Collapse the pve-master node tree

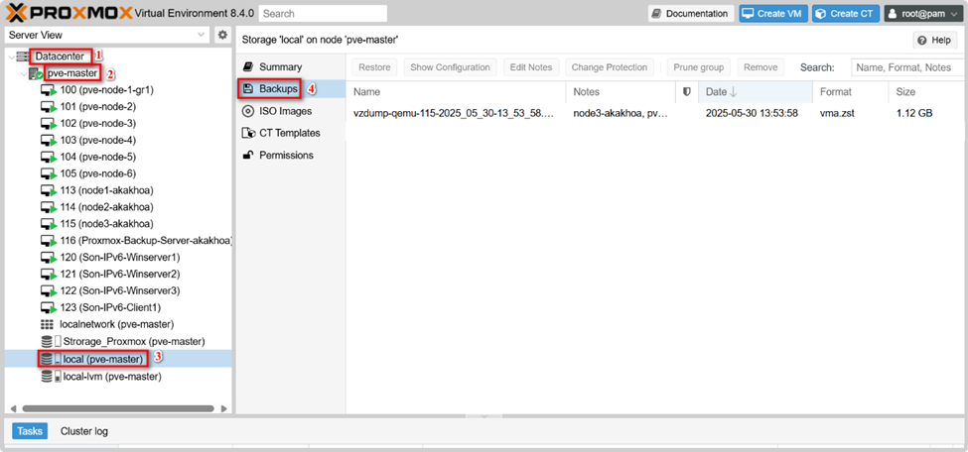pos(24,74)
